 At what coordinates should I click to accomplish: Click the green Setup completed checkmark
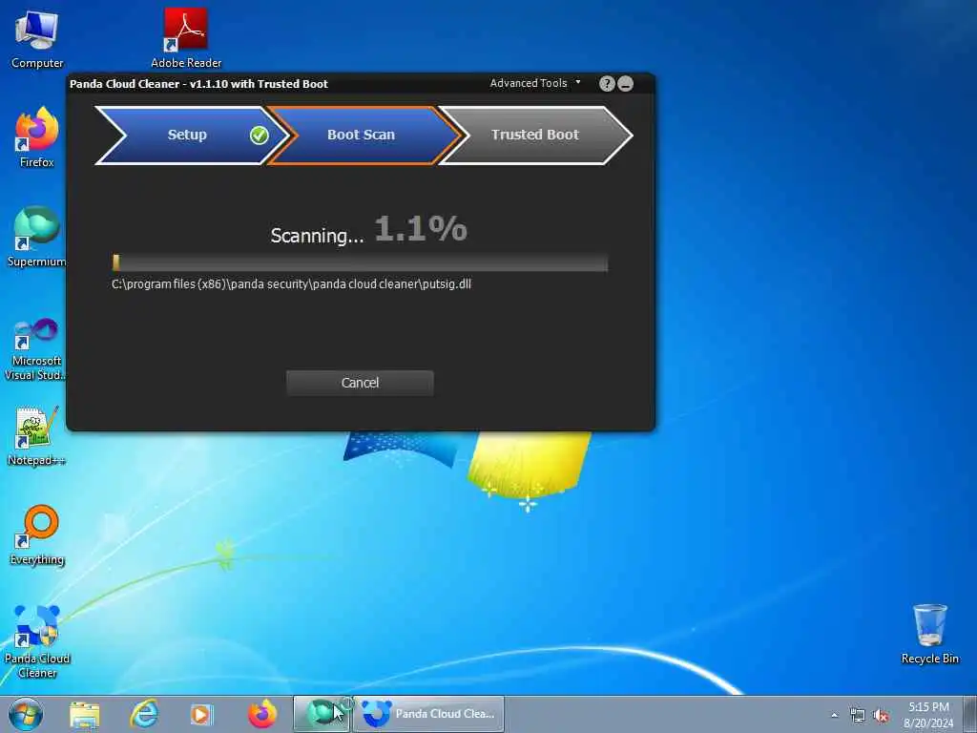[x=260, y=136]
